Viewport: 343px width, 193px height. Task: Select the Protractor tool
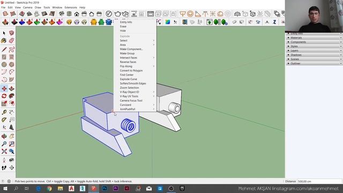[4, 120]
